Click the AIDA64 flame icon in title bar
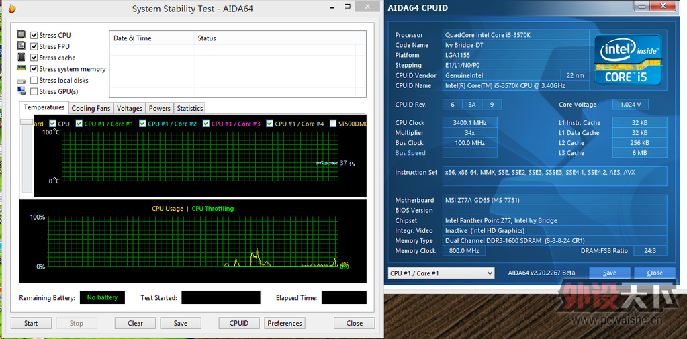 tap(12, 8)
